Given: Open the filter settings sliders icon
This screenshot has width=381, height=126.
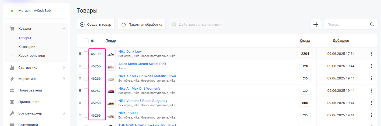Looking at the screenshot, I should click(316, 24).
